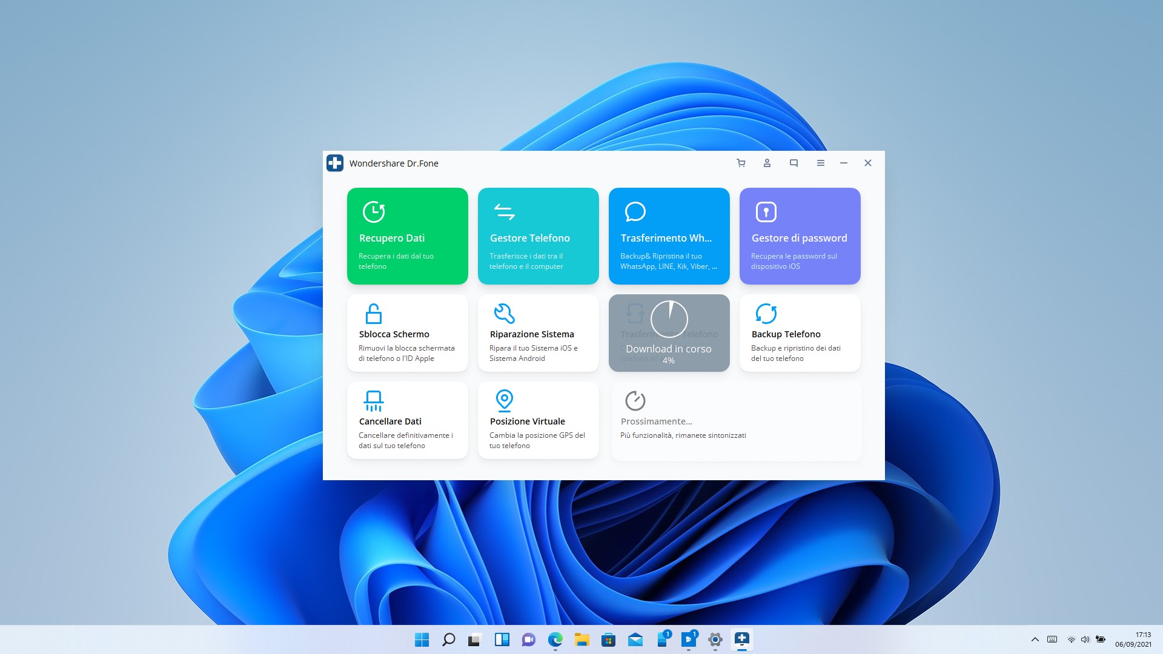This screenshot has height=654, width=1163.
Task: Open Backup Telefono tile
Action: [800, 333]
